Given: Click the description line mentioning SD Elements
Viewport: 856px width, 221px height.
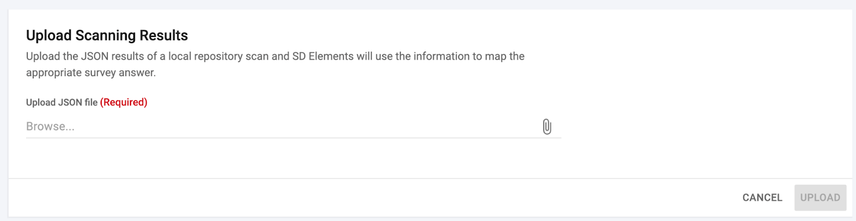Looking at the screenshot, I should [275, 56].
